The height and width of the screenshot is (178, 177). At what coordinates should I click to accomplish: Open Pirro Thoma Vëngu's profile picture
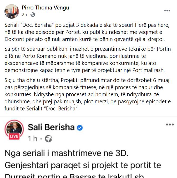[12, 11]
